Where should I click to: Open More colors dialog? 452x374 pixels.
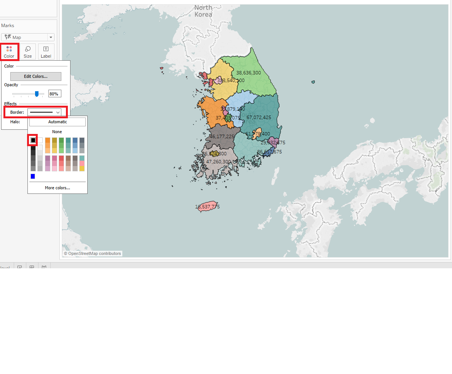(58, 188)
